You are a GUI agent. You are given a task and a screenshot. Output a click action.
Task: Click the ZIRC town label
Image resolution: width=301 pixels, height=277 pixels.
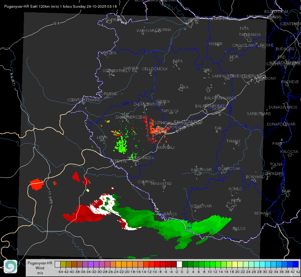click(x=208, y=70)
